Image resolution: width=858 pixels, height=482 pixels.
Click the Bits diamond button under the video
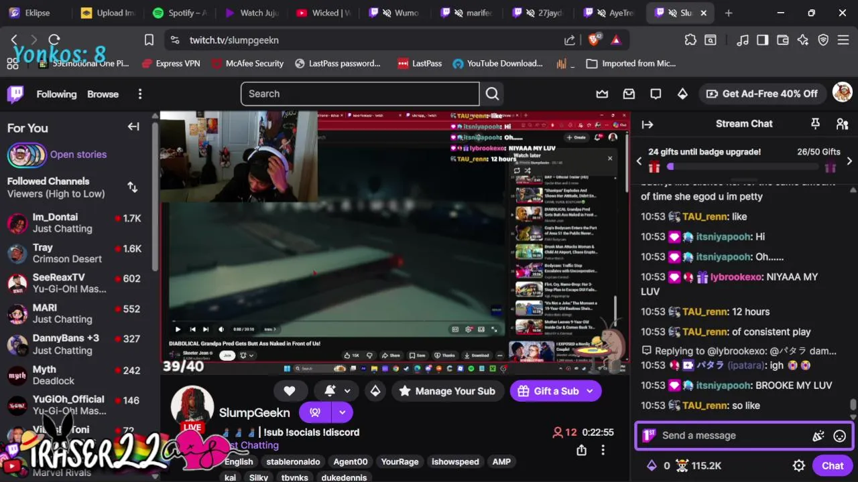click(375, 391)
